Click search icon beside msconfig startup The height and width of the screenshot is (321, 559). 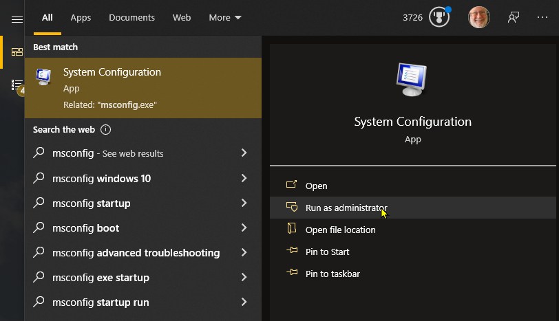[x=39, y=203]
